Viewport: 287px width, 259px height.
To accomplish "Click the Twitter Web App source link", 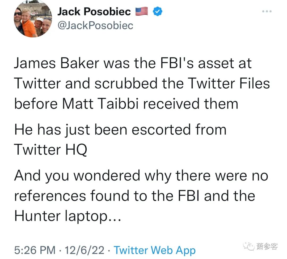I will [155, 250].
